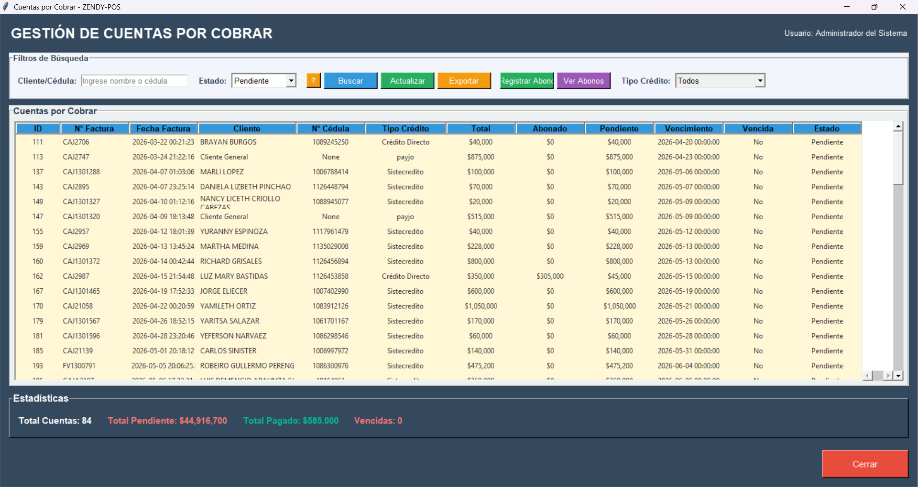Click invoice number FV1300791

pos(79,366)
